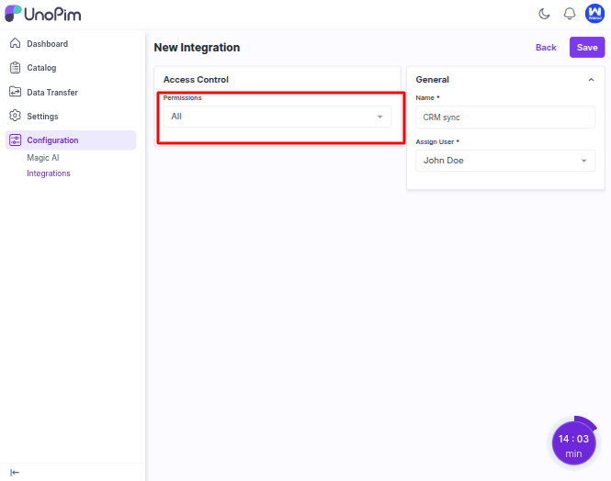Image resolution: width=611 pixels, height=481 pixels.
Task: Open the Catalog menu label
Action: 41,68
